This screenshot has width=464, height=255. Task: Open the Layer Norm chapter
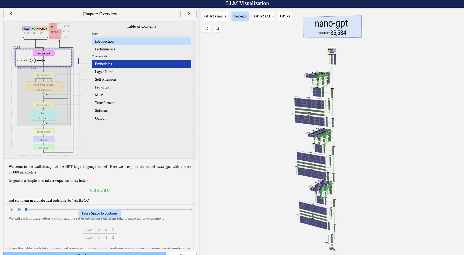[x=142, y=72]
